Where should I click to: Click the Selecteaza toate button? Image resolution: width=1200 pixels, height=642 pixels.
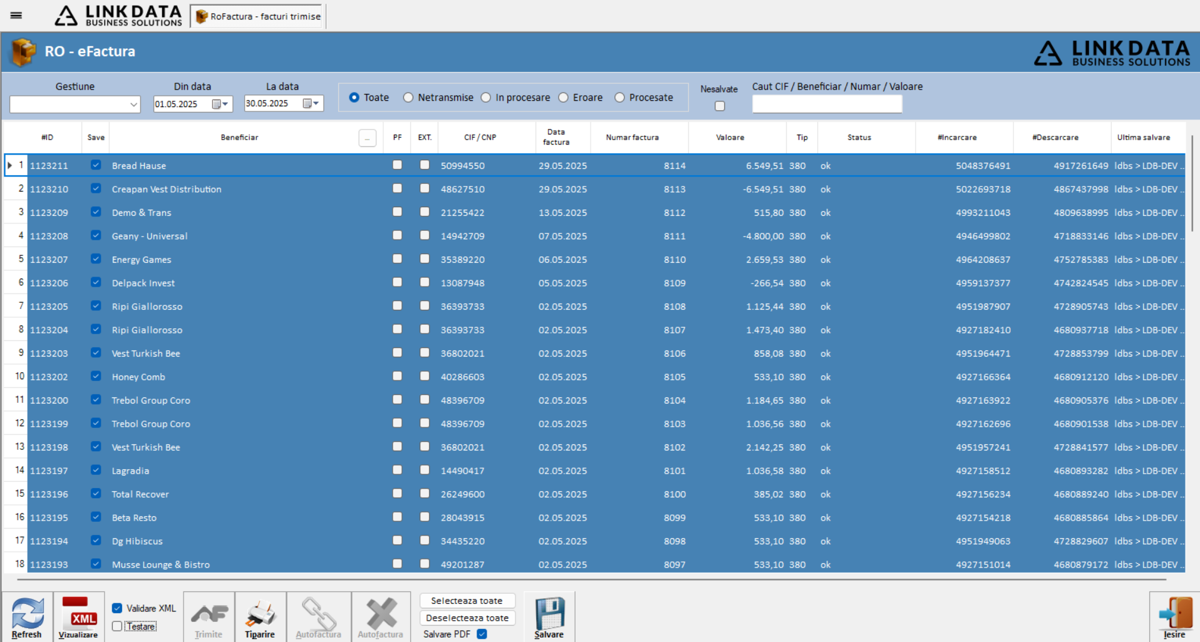[x=467, y=601]
